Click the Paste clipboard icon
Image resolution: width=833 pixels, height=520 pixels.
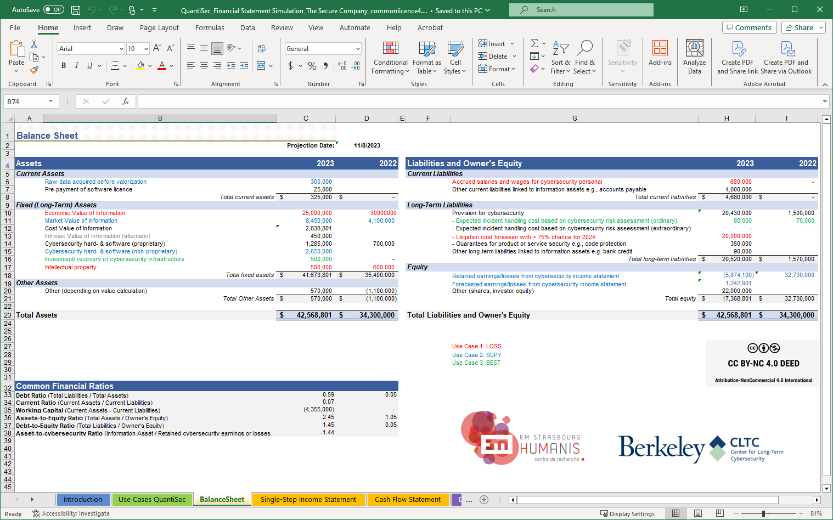[x=16, y=49]
